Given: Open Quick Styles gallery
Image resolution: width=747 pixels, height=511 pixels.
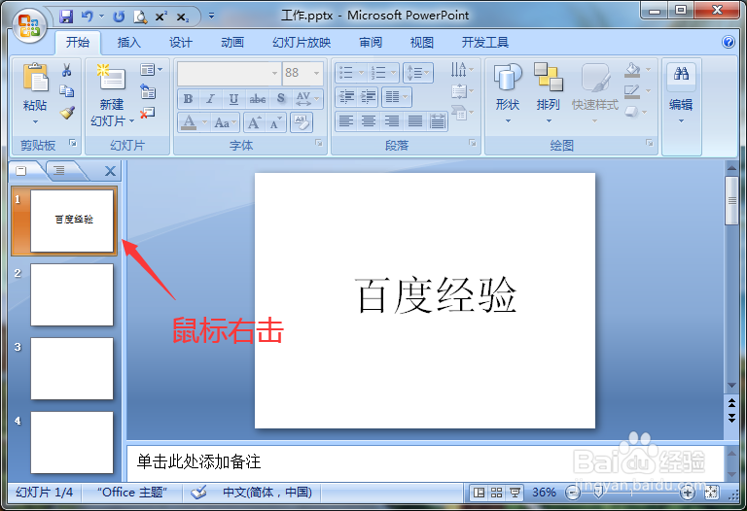Looking at the screenshot, I should pos(595,93).
